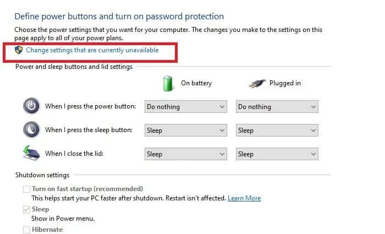385x234 pixels.
Task: Click the power button icon
Action: pos(31,106)
